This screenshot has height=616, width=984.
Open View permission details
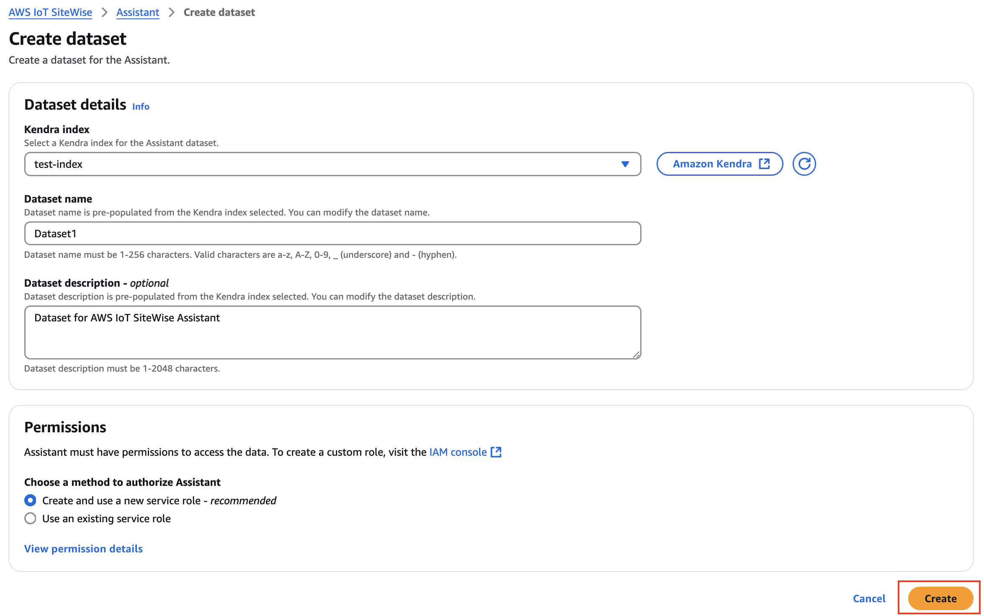point(83,549)
